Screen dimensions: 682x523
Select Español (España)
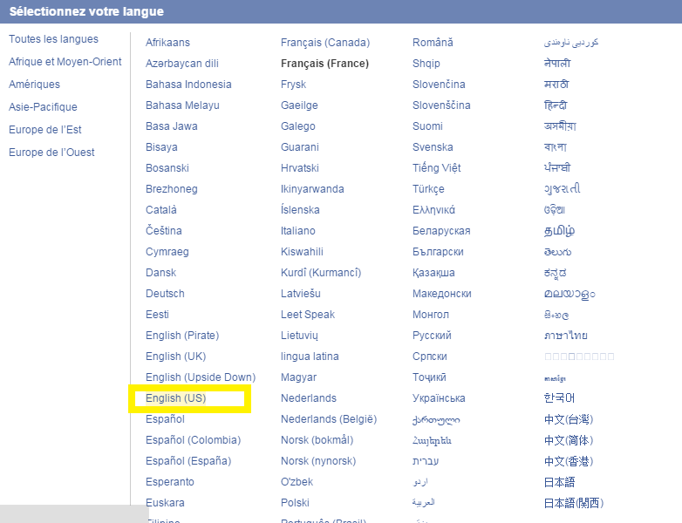click(188, 461)
